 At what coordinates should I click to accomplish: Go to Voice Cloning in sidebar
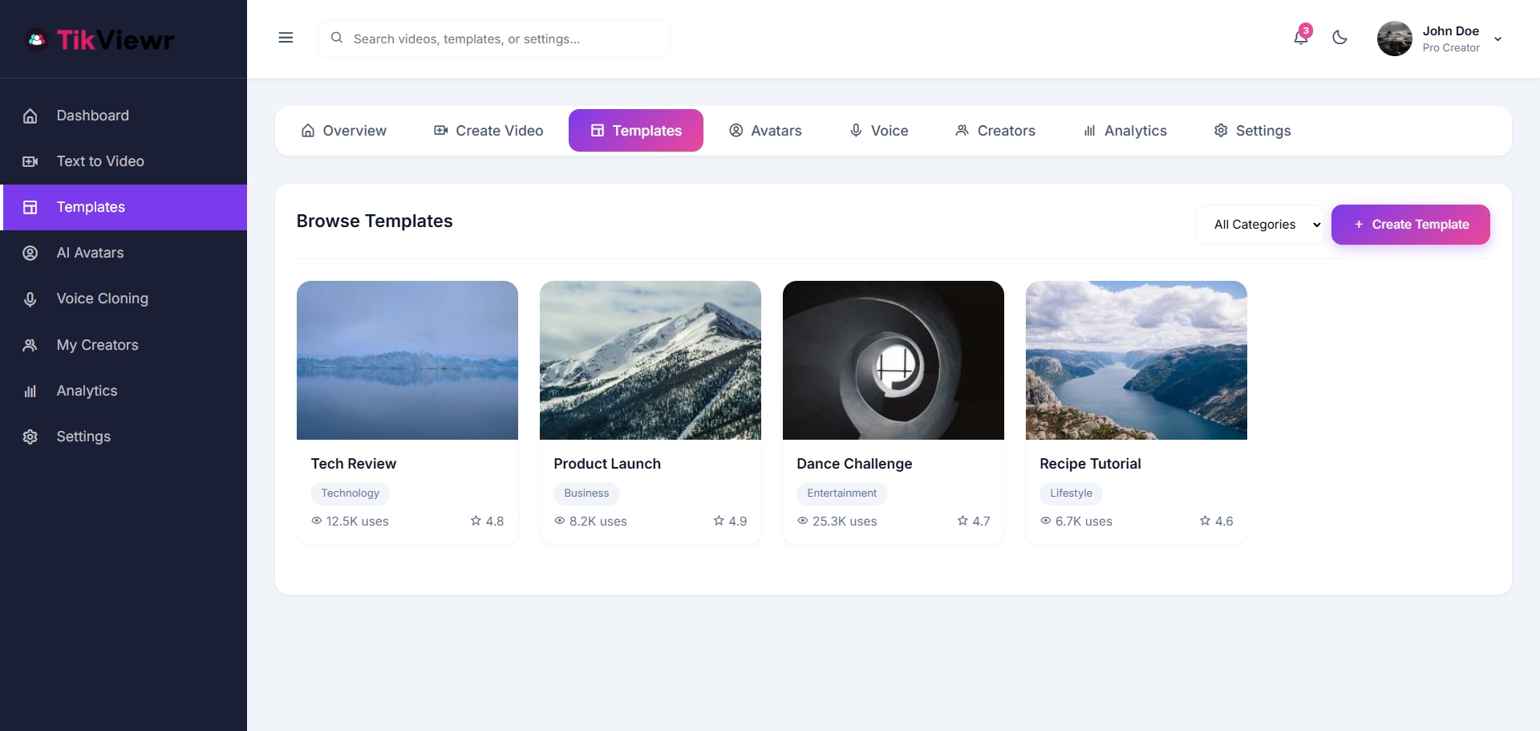(102, 298)
